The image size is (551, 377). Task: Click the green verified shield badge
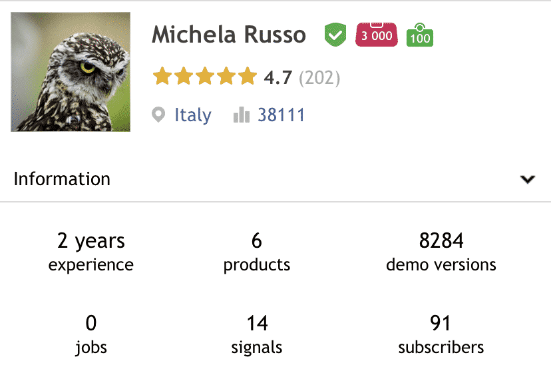(x=335, y=35)
